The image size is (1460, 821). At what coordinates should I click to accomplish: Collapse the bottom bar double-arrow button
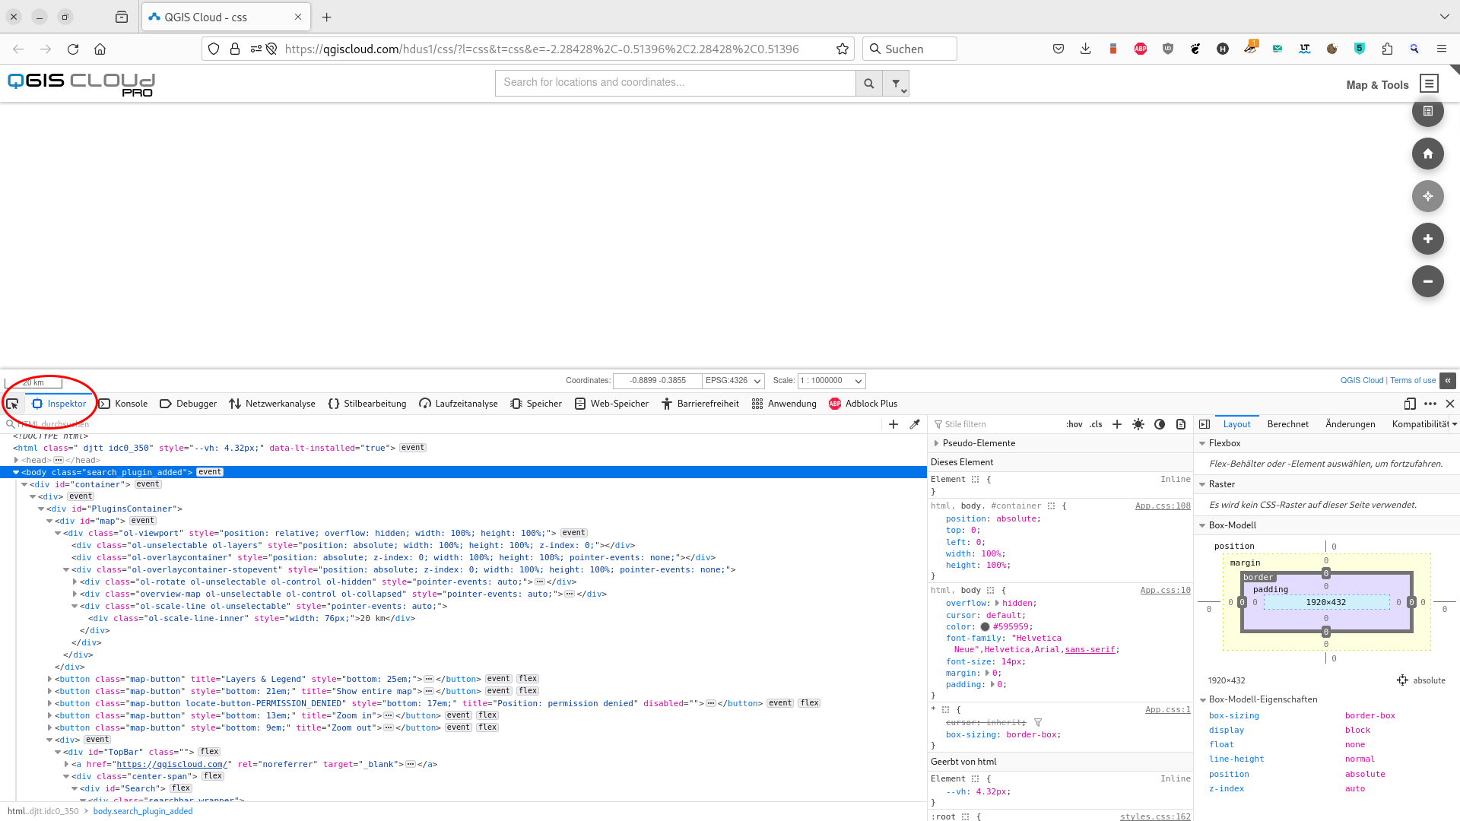pos(1448,380)
